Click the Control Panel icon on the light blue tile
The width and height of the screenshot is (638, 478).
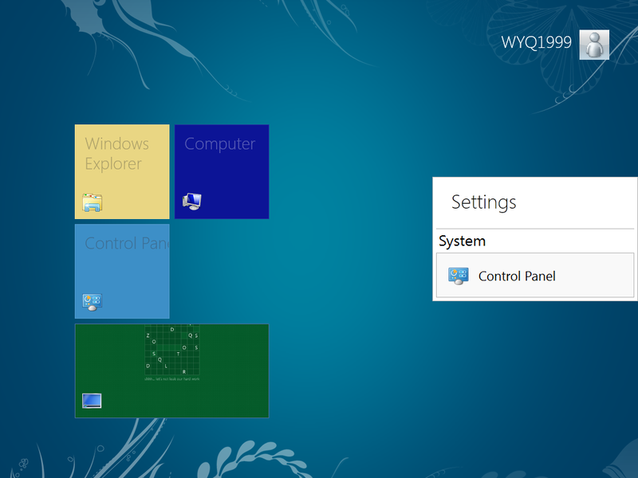[93, 302]
